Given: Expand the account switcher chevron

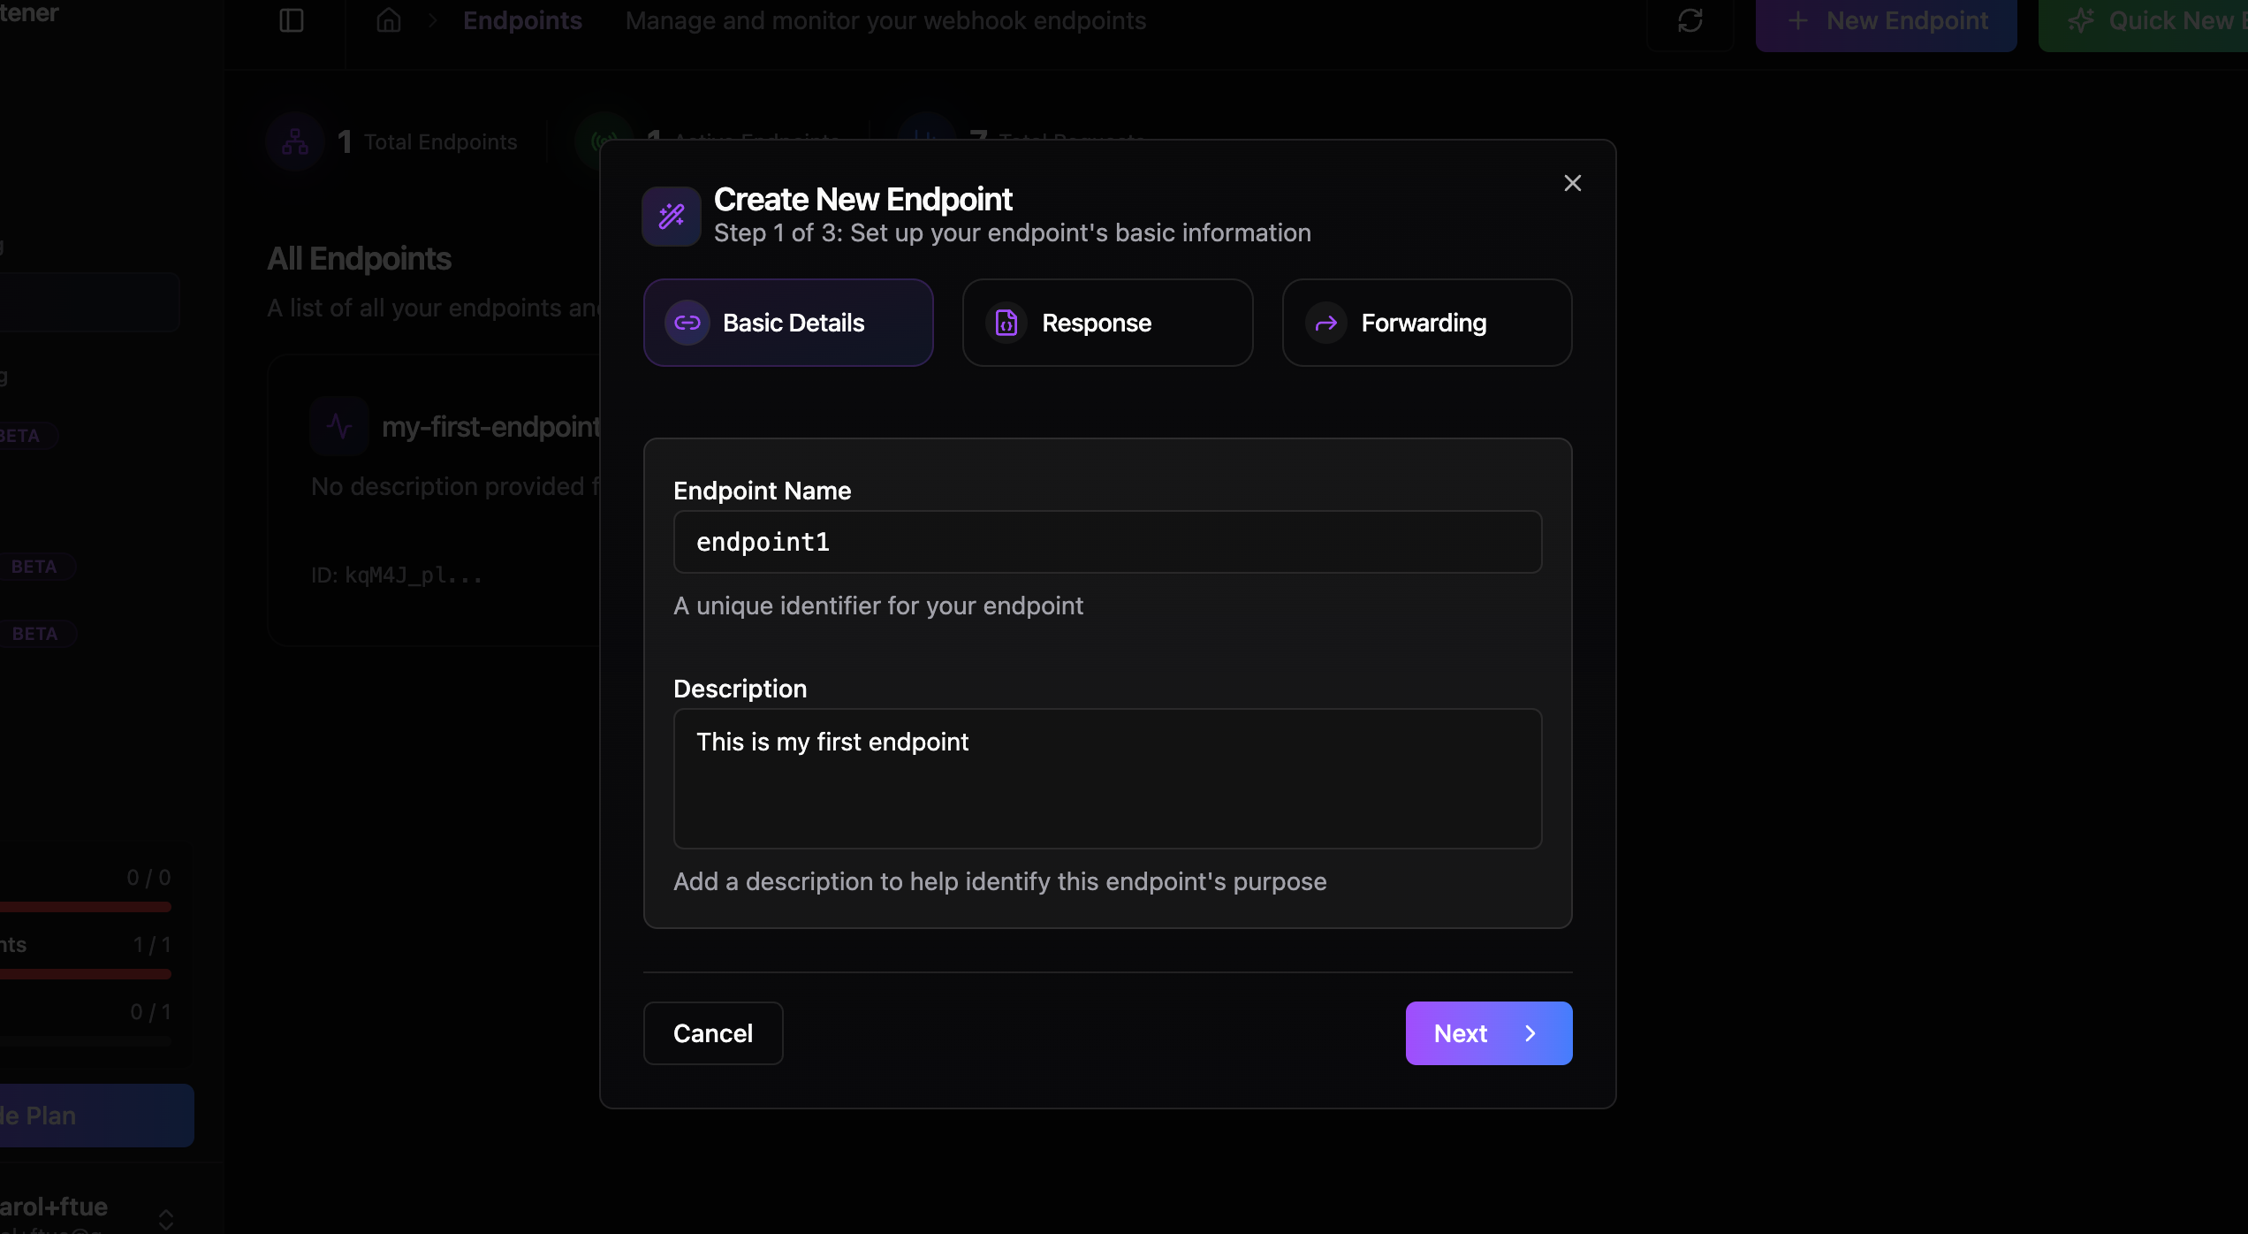Looking at the screenshot, I should pyautogui.click(x=166, y=1220).
